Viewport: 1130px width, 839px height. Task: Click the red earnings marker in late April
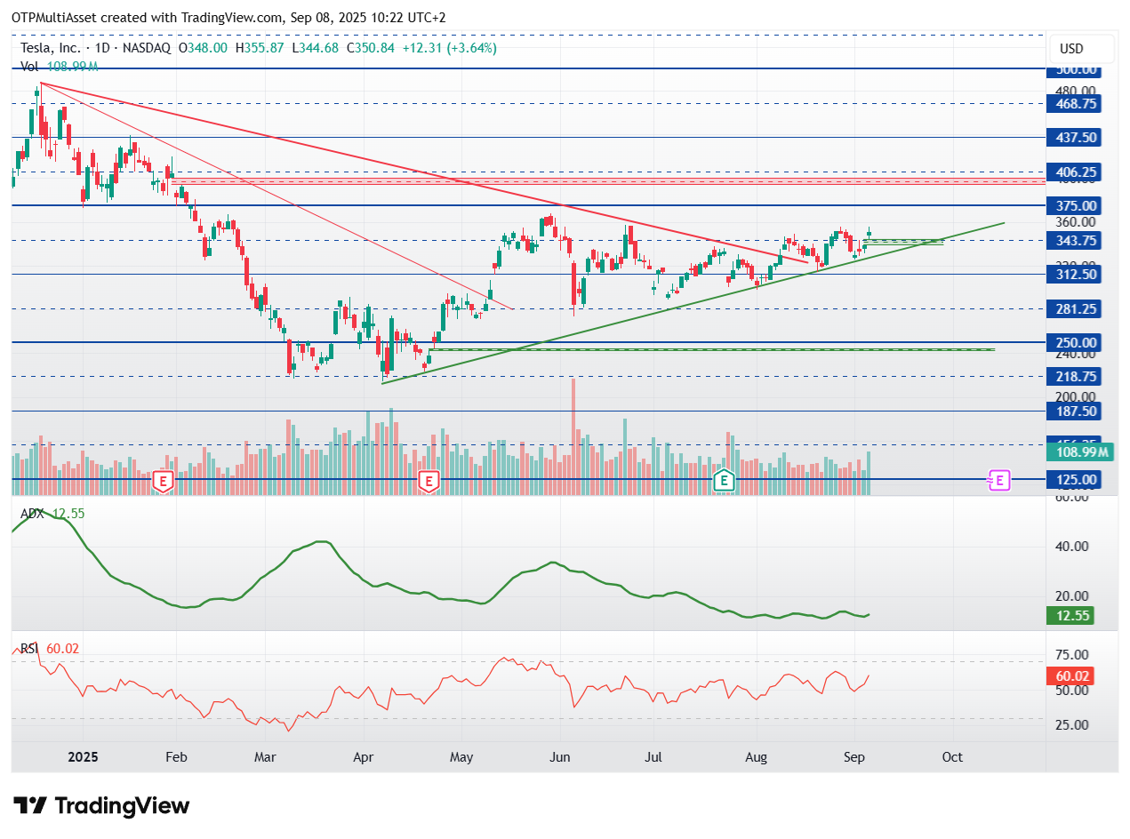click(x=429, y=481)
